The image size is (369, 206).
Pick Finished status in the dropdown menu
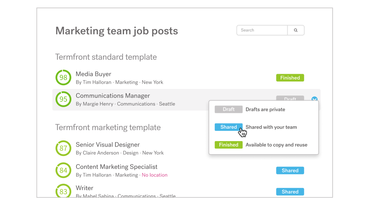pos(228,145)
